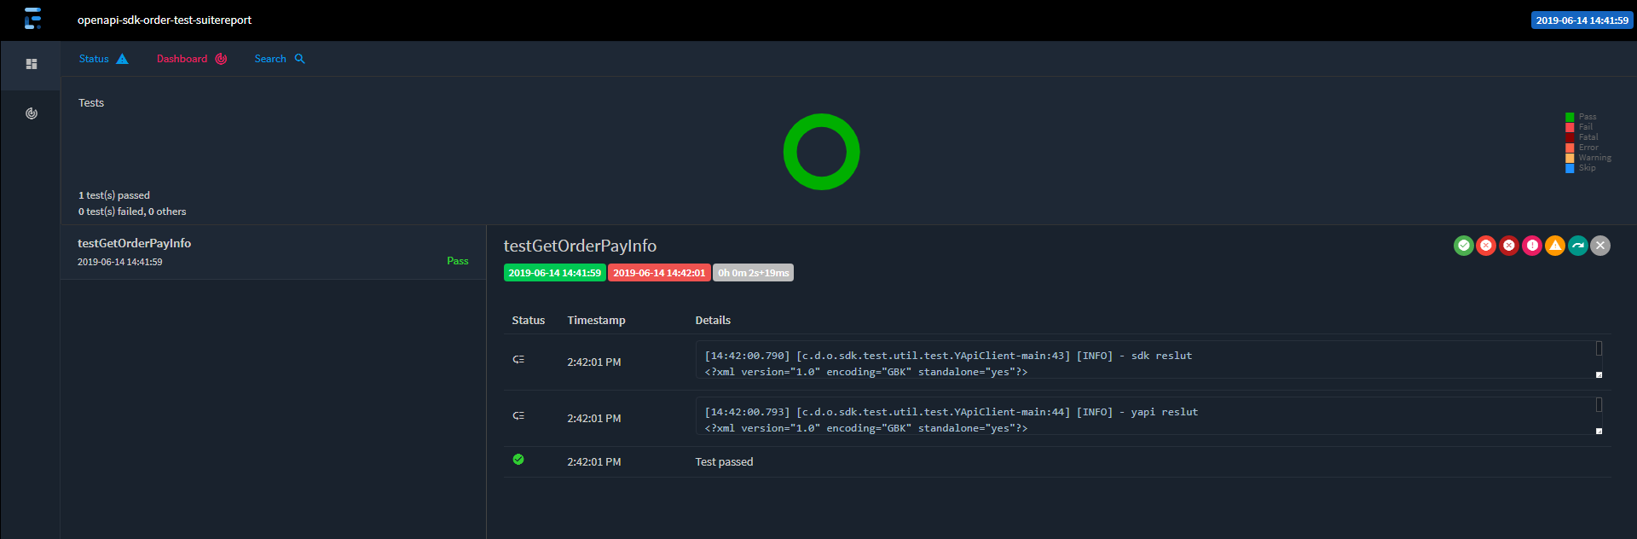Image resolution: width=1637 pixels, height=539 pixels.
Task: Click the Pass legend color swatch
Action: click(1570, 117)
